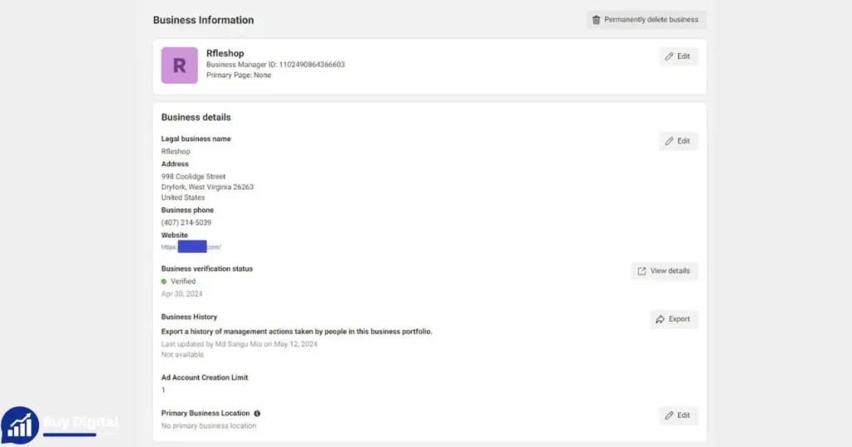This screenshot has height=447, width=852.
Task: Edit the Primary Business Location
Action: [x=678, y=415]
